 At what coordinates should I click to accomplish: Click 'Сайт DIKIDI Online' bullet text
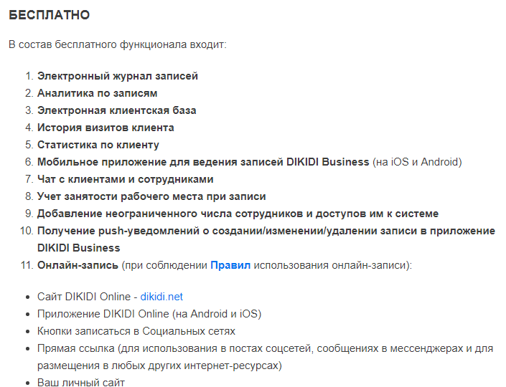coord(83,297)
